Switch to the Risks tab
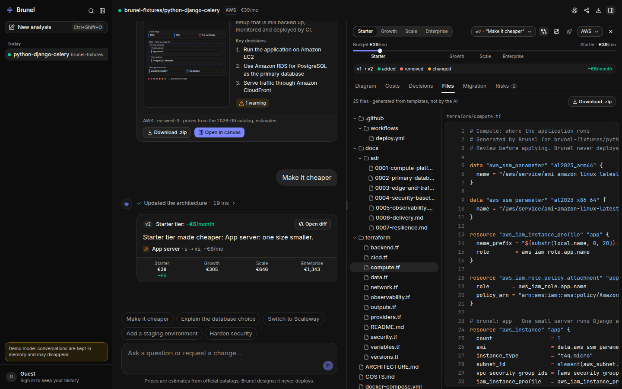 tap(506, 86)
